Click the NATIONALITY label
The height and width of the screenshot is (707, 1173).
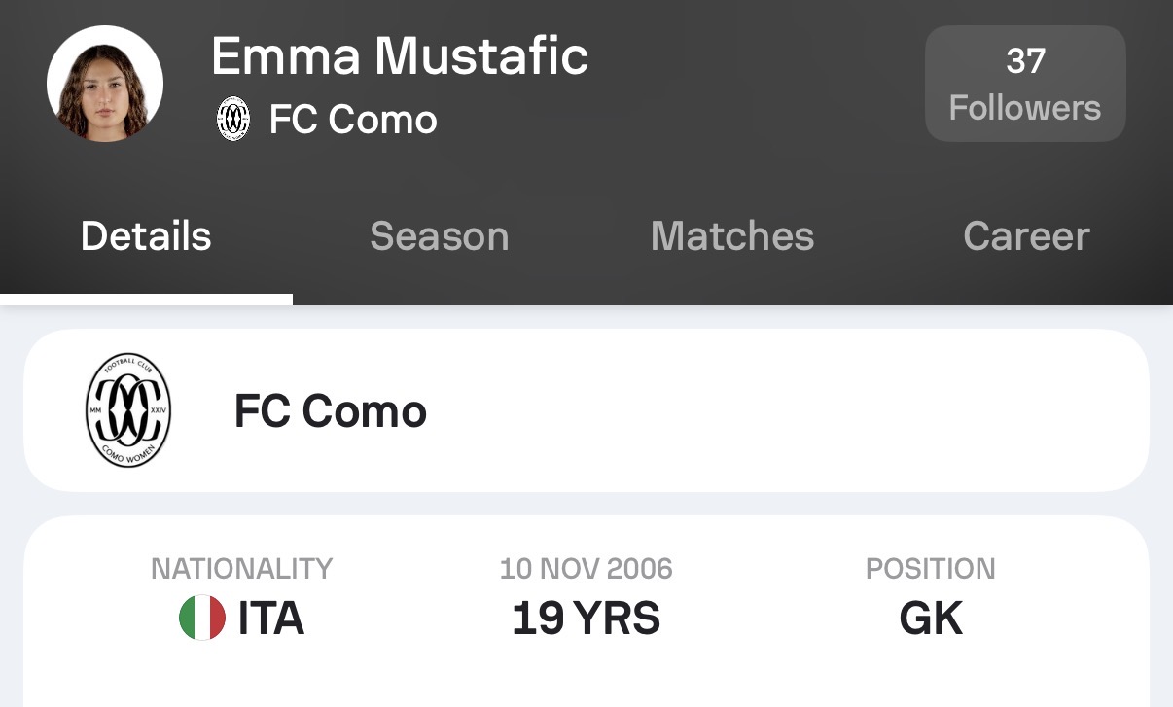241,569
